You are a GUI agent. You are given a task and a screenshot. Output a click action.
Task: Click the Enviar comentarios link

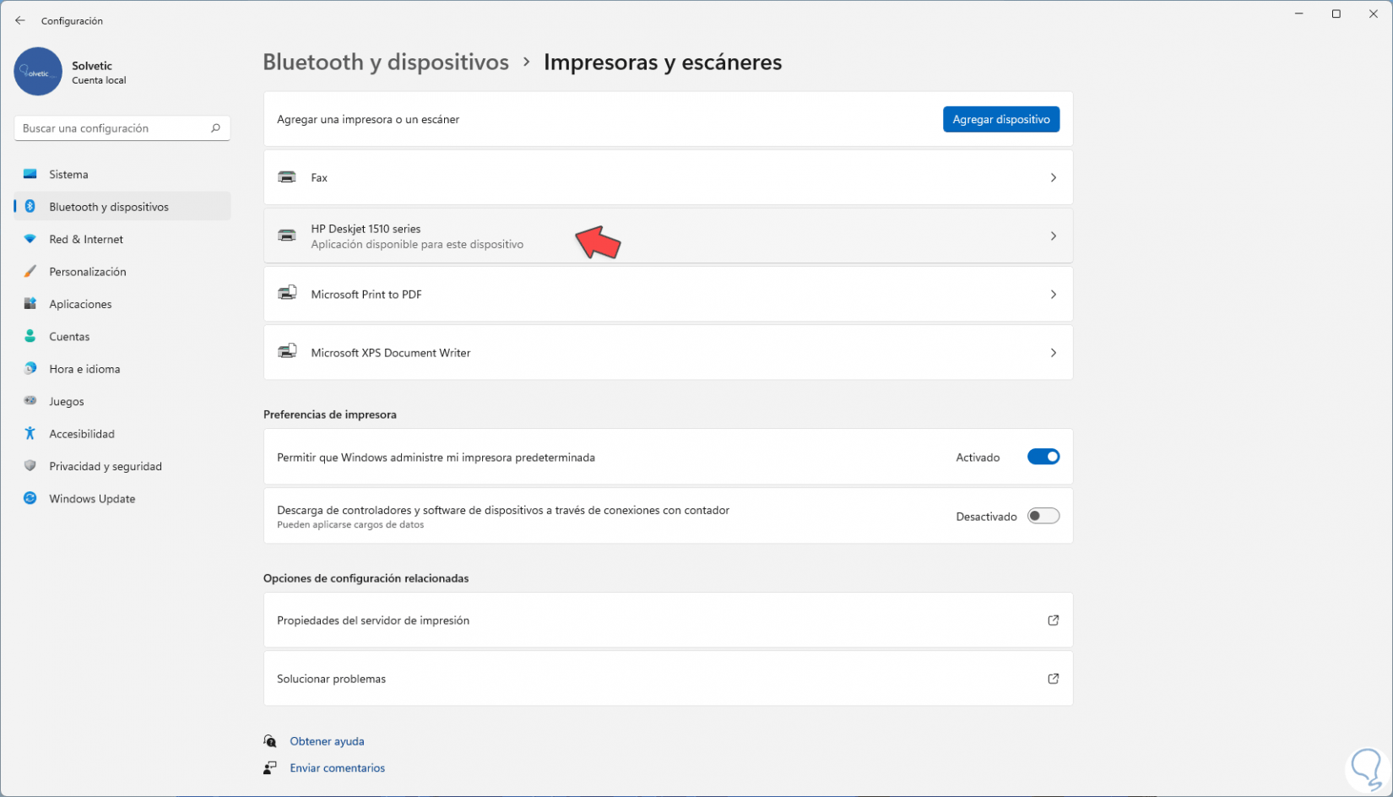(337, 768)
